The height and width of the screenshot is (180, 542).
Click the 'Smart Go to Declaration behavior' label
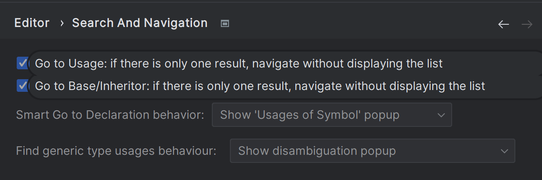(110, 115)
